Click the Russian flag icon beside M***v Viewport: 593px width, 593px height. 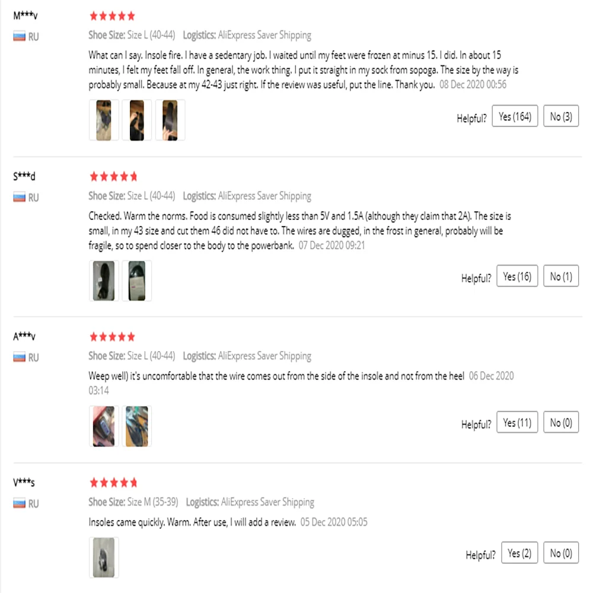[20, 37]
